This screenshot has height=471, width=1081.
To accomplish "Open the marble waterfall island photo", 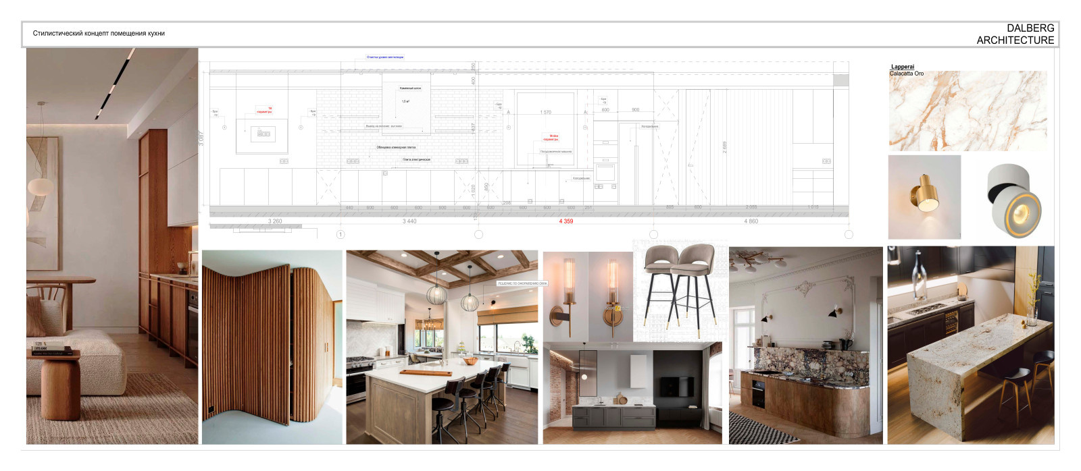I will pos(970,345).
